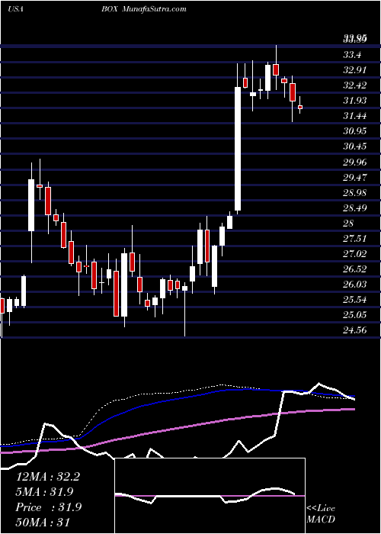This screenshot has height=534, width=381.
Task: Click the 26.03 price axis label
Action: (x=355, y=285)
